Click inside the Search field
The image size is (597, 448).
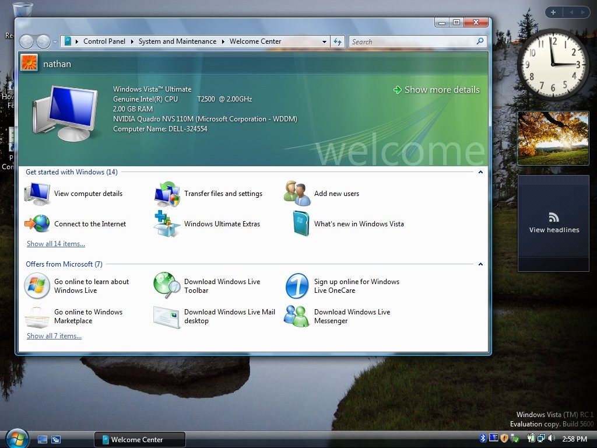tap(408, 41)
